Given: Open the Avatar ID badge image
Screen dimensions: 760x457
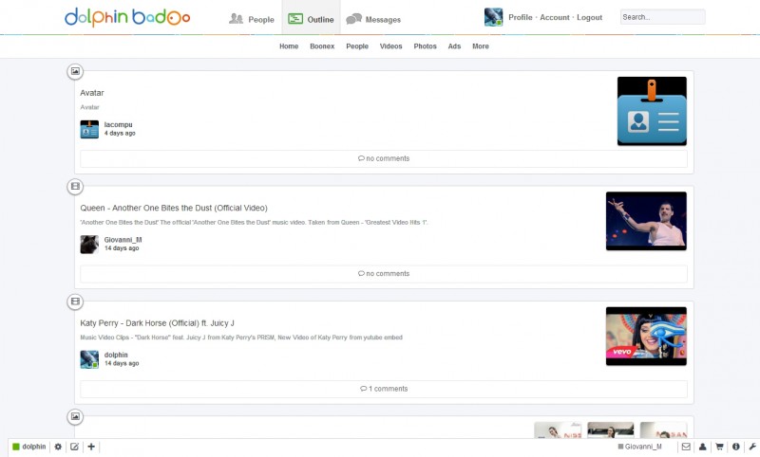Looking at the screenshot, I should coord(652,111).
